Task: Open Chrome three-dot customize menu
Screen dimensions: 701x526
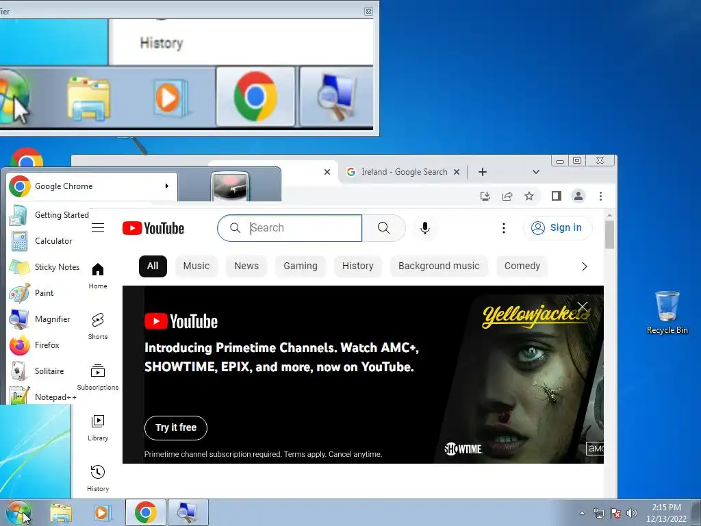Action: [x=600, y=196]
